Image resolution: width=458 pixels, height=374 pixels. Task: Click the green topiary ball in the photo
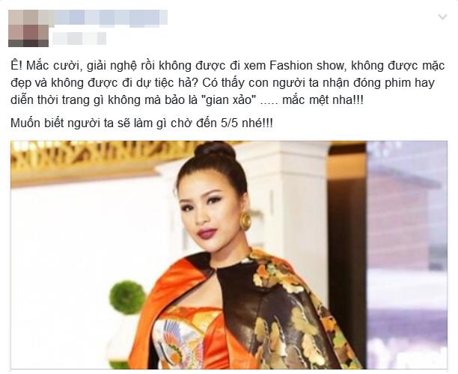click(127, 297)
